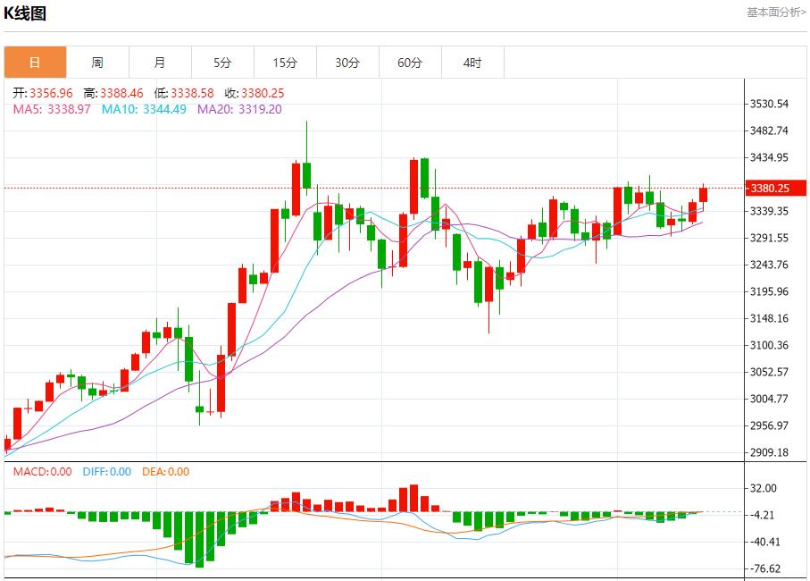Viewport: 810px width, 581px height.
Task: Open the 月 monthly chart tab
Action: (160, 63)
